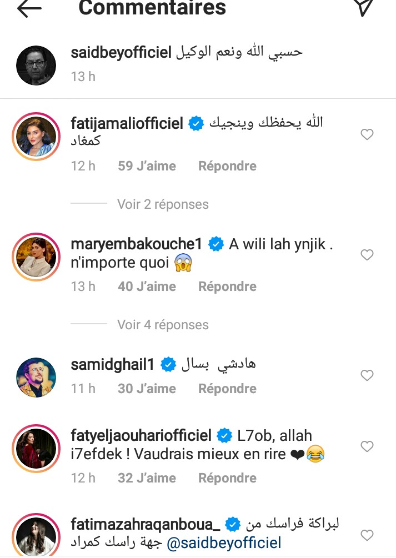View samidghail1's profile picture
Screen dimensions: 396x558
36,378
